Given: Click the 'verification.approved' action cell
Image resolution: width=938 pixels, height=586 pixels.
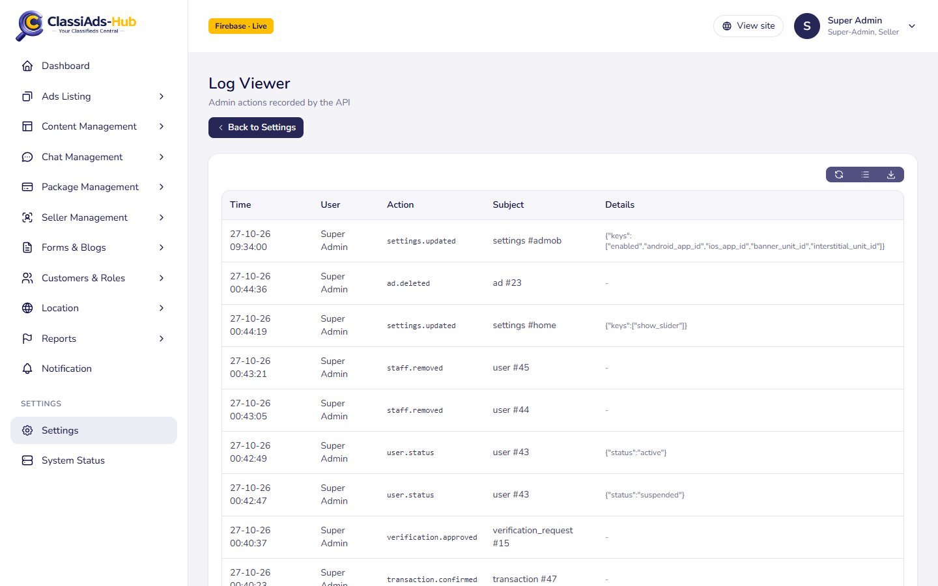Looking at the screenshot, I should pyautogui.click(x=432, y=537).
